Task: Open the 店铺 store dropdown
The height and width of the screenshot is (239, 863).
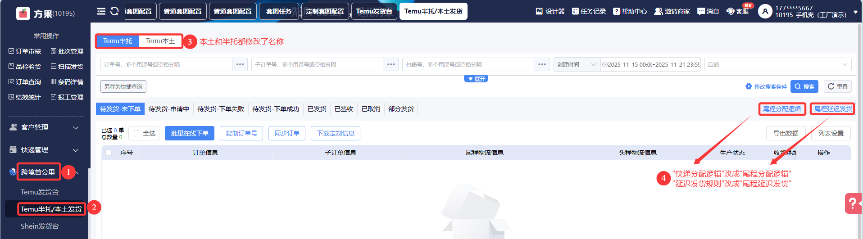Action: pos(777,65)
